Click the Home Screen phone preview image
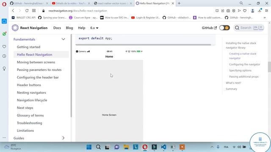The height and width of the screenshot is (152, 271). point(109,95)
